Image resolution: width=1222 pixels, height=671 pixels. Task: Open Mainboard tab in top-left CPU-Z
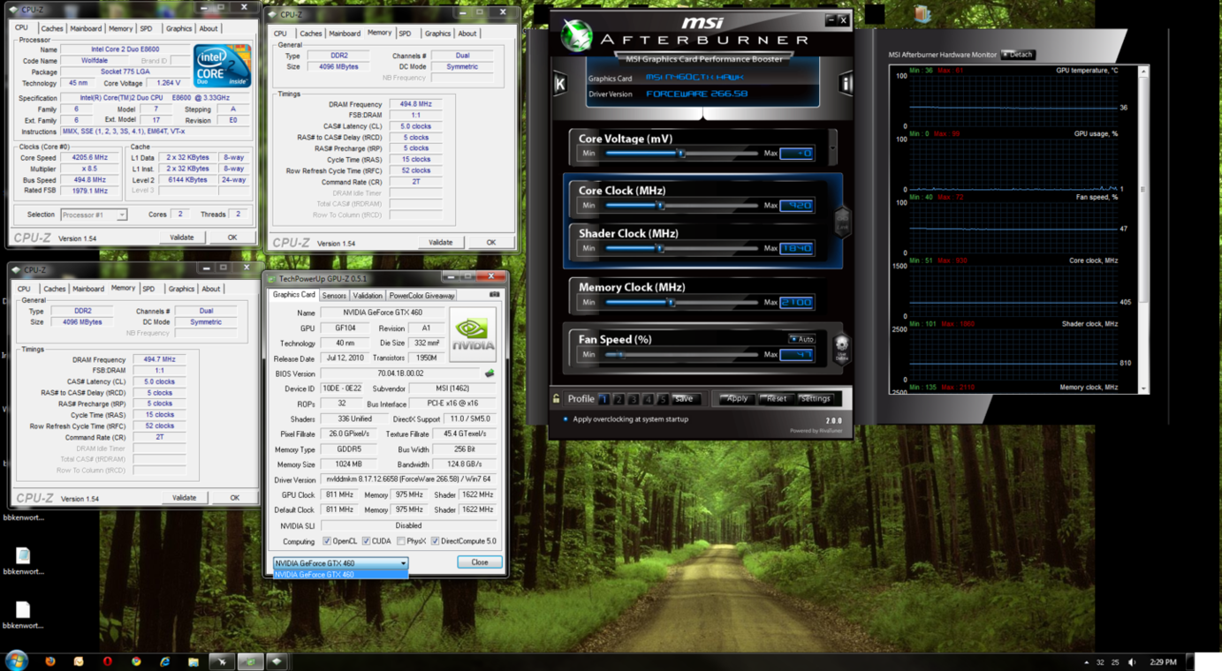86,28
